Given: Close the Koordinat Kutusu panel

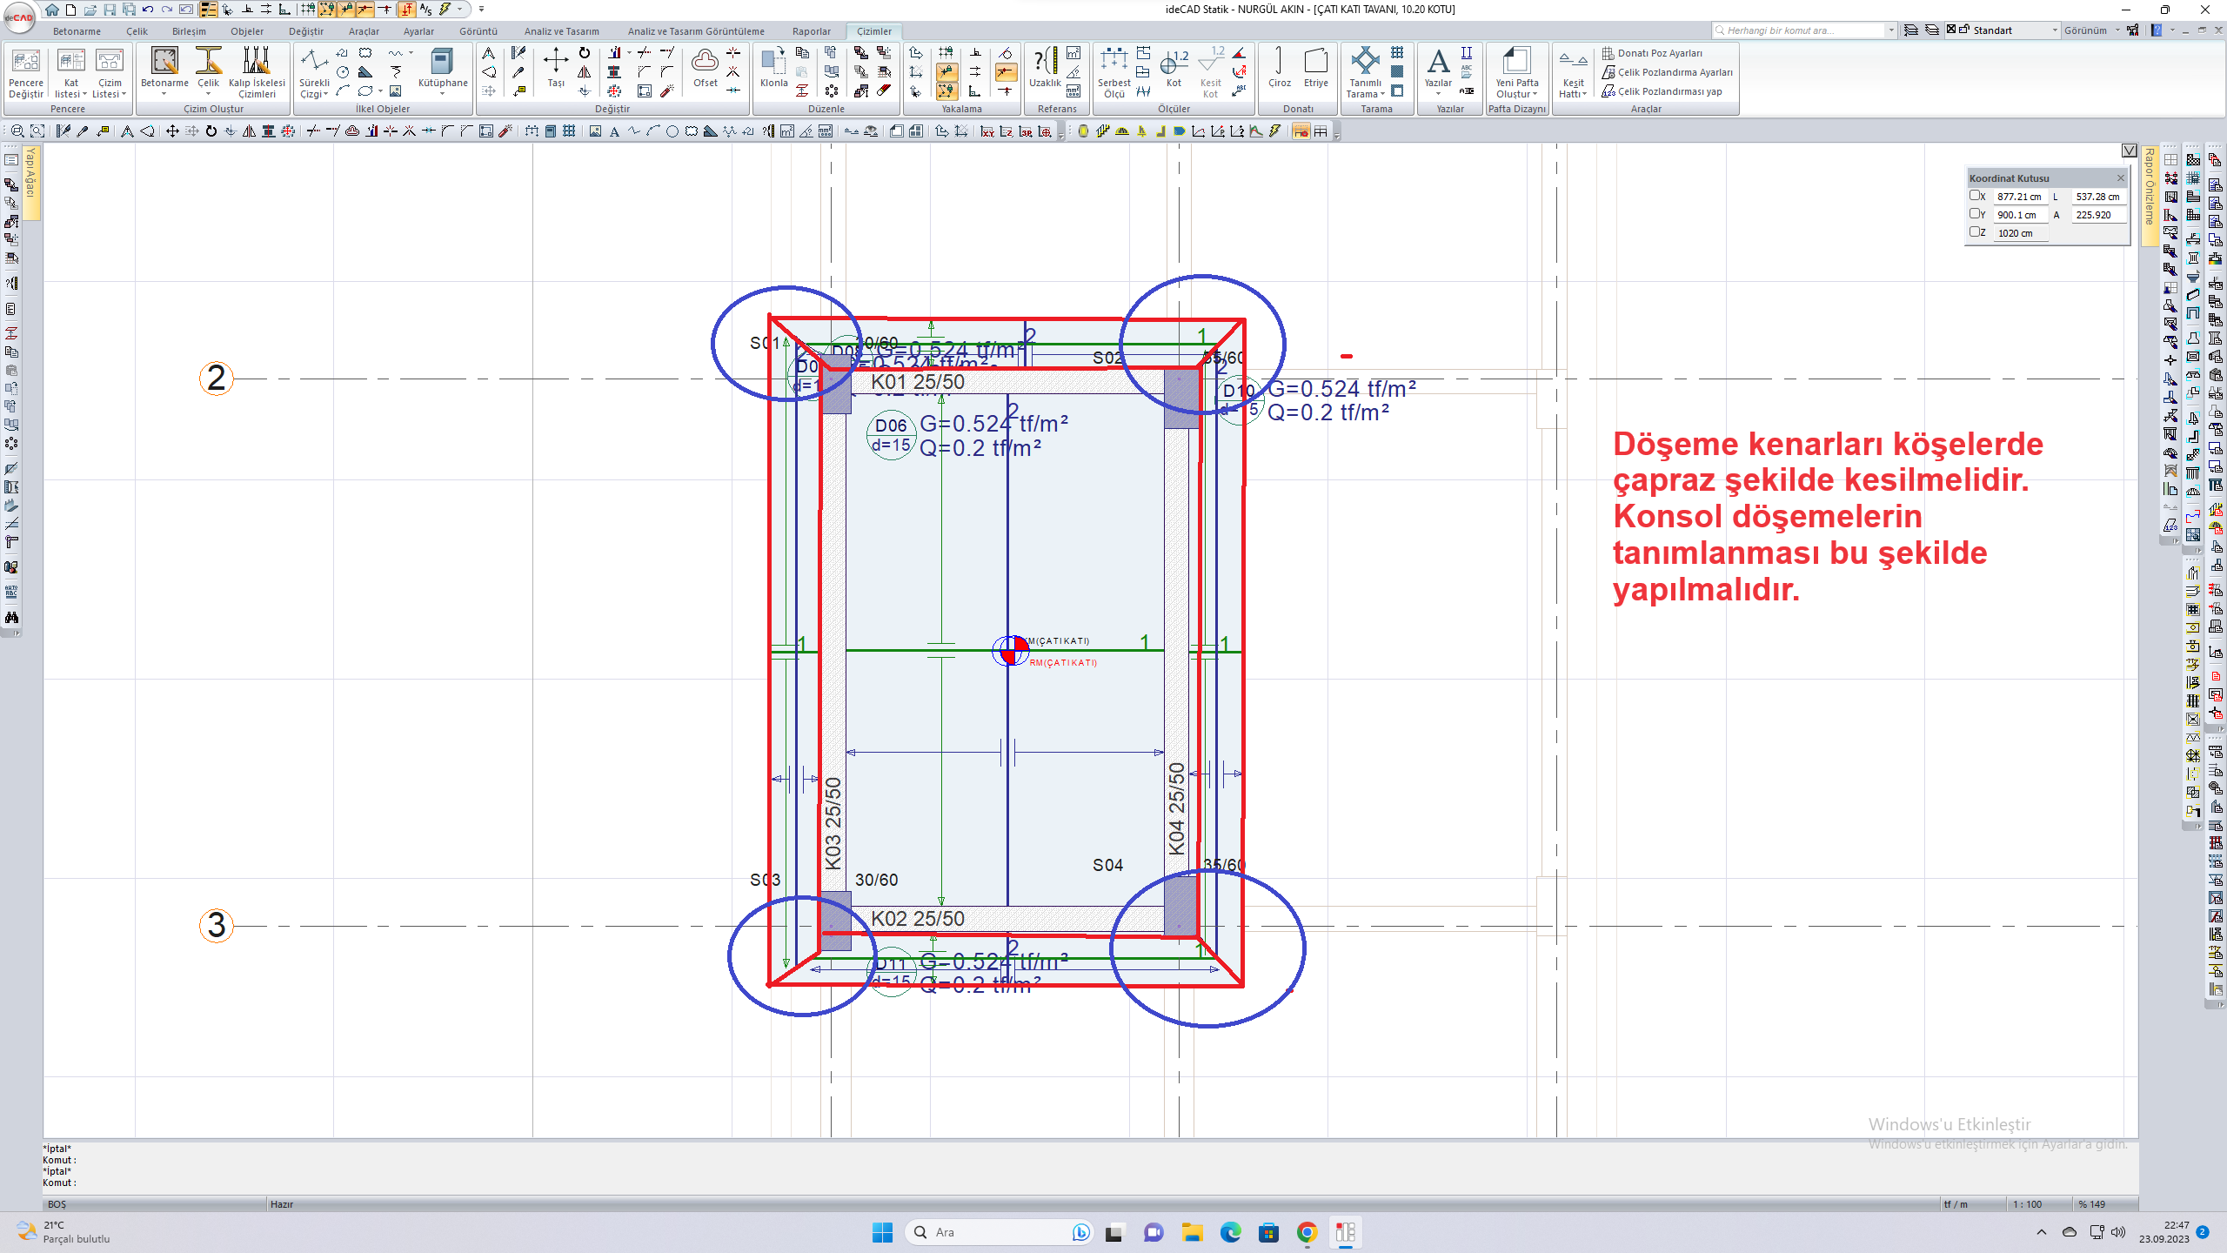Looking at the screenshot, I should [2121, 178].
